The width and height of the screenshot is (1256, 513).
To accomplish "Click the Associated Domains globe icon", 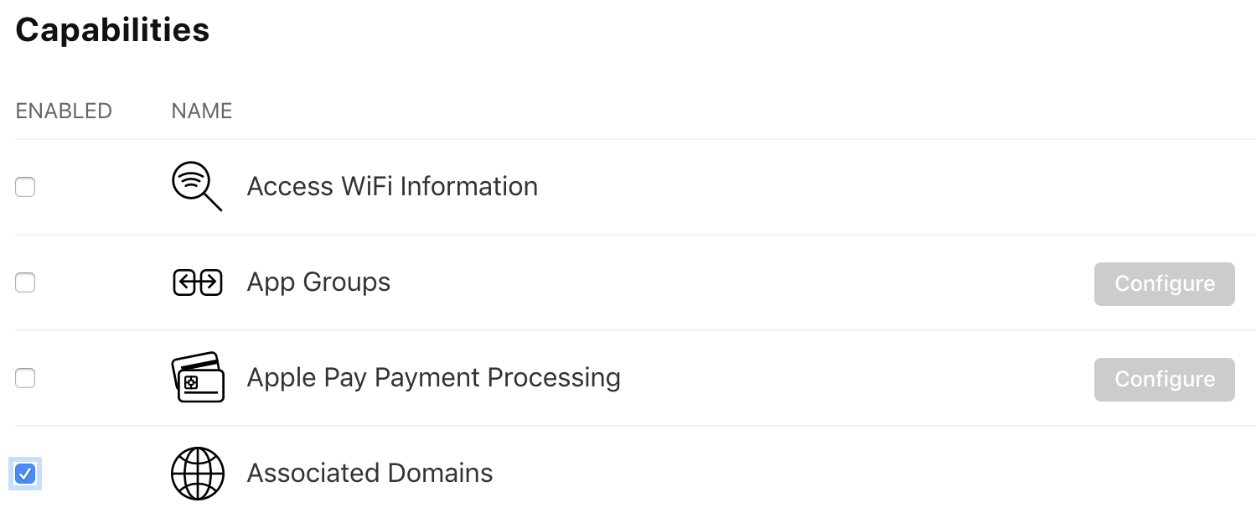I will (x=197, y=474).
